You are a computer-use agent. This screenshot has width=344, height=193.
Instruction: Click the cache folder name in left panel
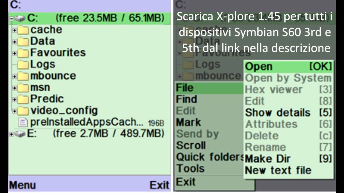(46, 30)
